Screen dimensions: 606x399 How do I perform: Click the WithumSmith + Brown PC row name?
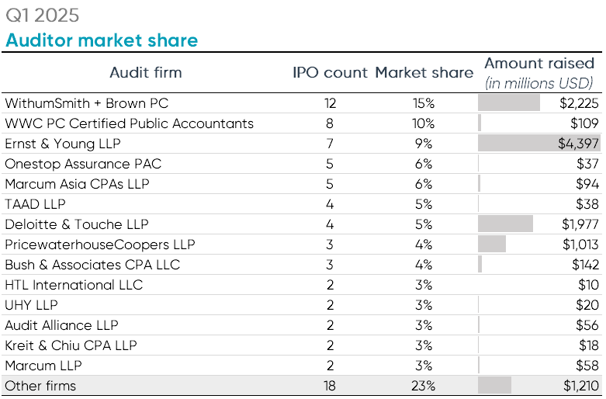pos(86,103)
